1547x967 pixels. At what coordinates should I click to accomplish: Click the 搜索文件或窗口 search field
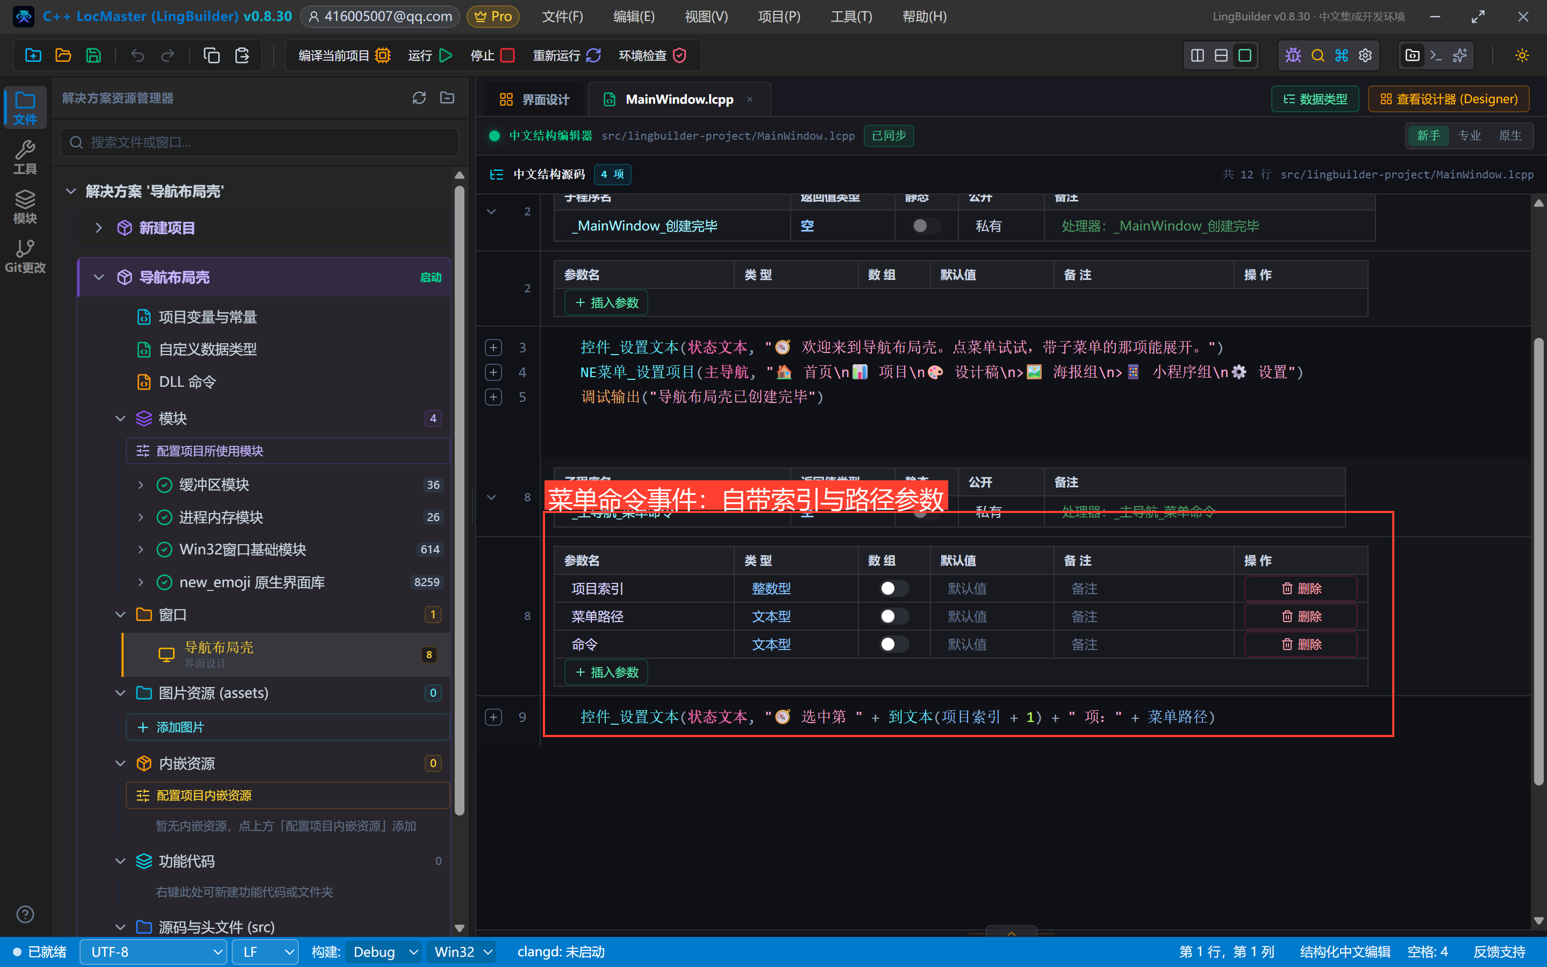point(260,142)
